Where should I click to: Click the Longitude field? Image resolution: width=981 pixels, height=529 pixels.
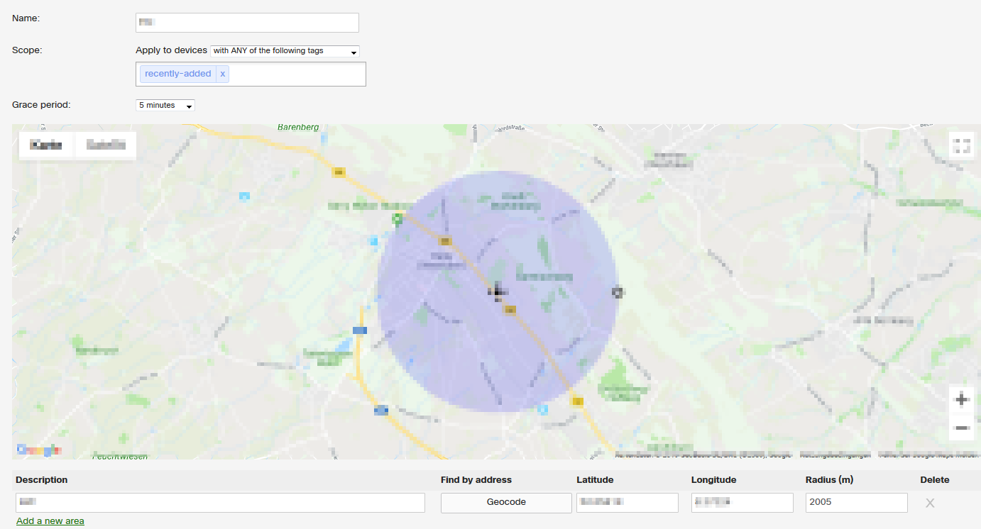742,503
